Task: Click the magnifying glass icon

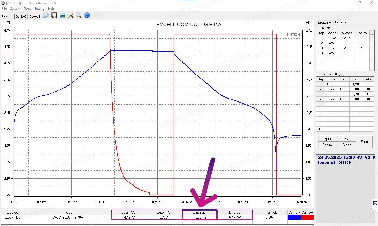Action: click(78, 16)
